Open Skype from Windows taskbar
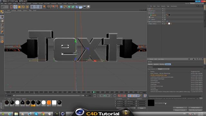This screenshot has height=116, width=206. pyautogui.click(x=36, y=114)
